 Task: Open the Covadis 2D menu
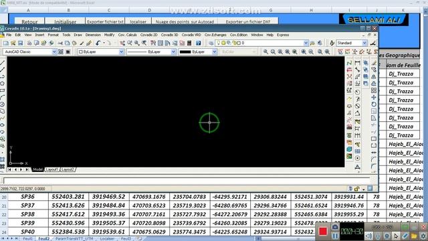[x=148, y=35]
